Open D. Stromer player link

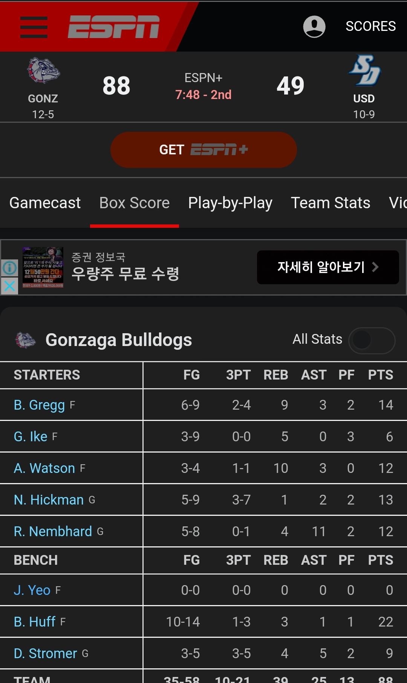coord(45,654)
